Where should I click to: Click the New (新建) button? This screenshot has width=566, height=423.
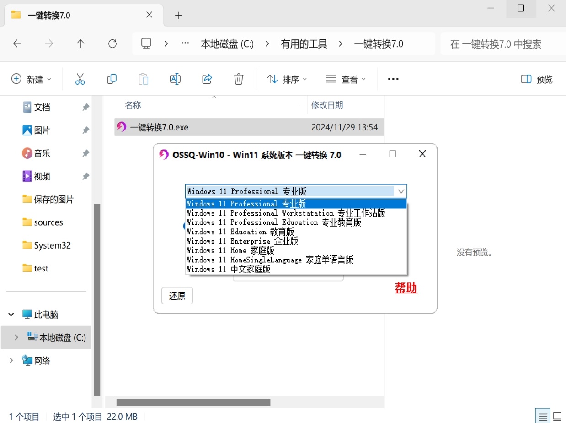tap(31, 79)
